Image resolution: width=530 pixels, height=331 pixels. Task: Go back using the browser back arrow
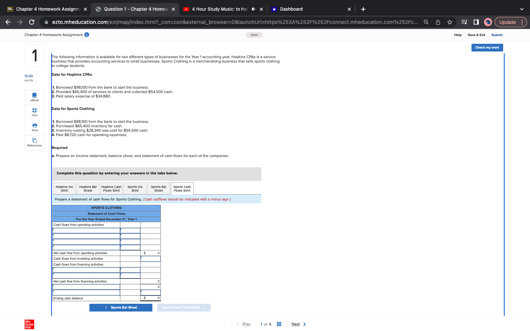[x=8, y=22]
